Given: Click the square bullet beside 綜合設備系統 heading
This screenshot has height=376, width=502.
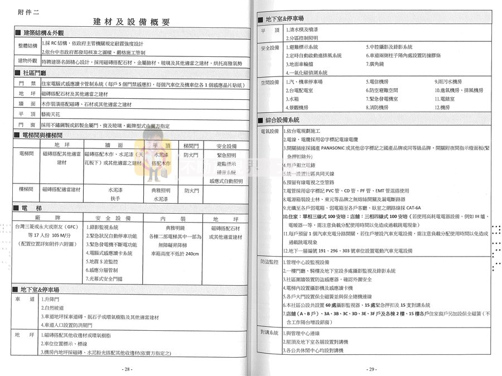Looking at the screenshot, I should click(x=261, y=120).
